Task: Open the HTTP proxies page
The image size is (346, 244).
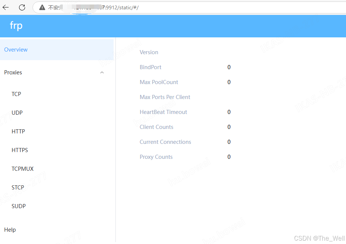Action: pos(18,132)
